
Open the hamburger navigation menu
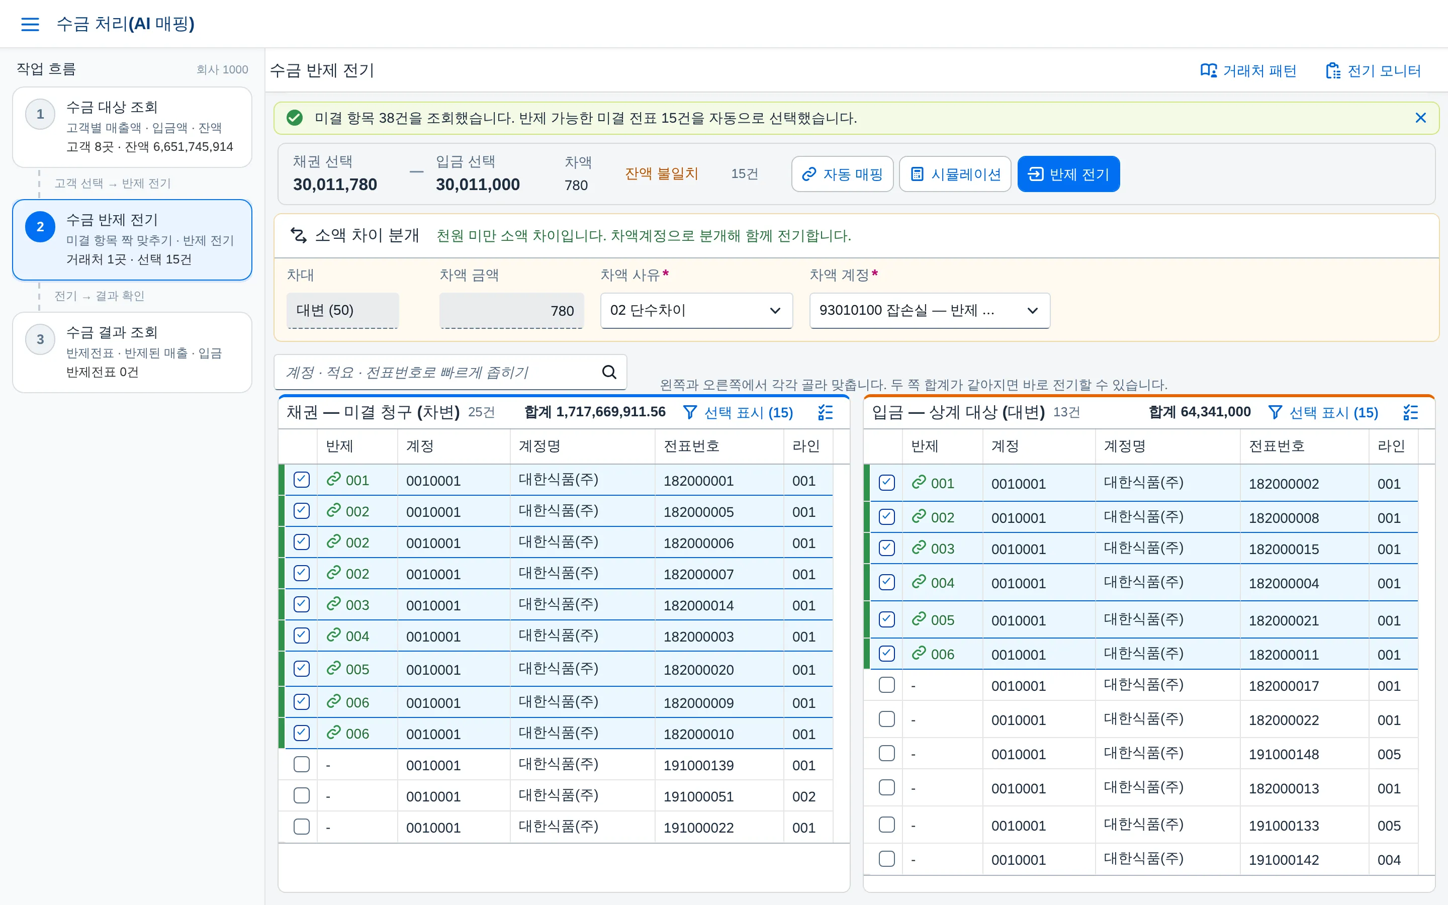30,24
